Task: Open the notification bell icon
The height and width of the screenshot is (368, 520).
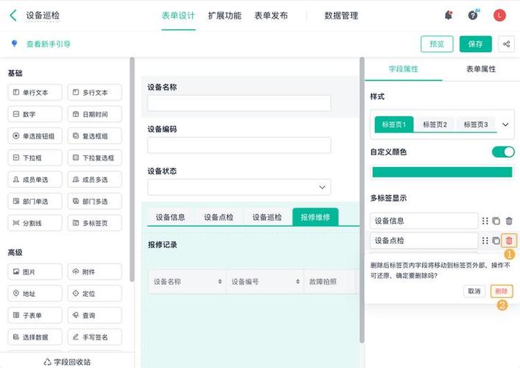Action: [449, 15]
